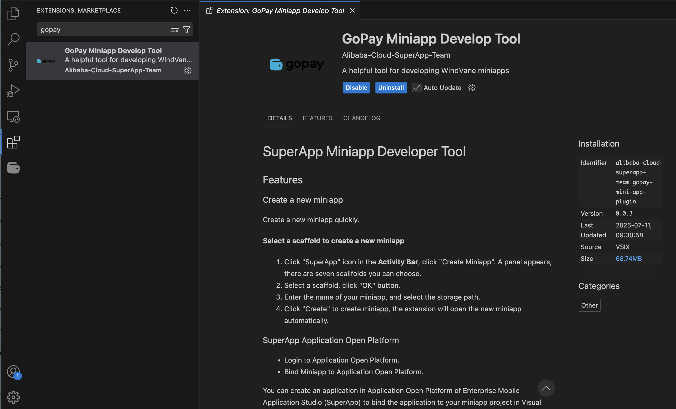Click the Categories section heading
This screenshot has height=409, width=676.
click(x=599, y=286)
